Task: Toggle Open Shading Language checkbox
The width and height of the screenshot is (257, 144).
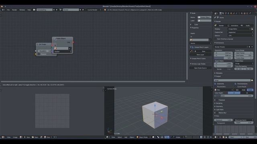Action: coord(215,39)
